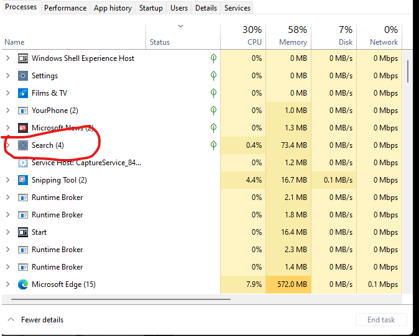
Task: Select the Snipping Tool 4.4% CPU cell
Action: [x=243, y=180]
